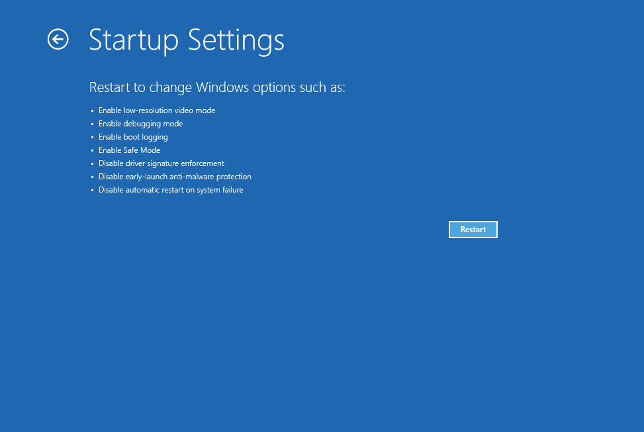Select "Disable automatic restart on system failure"
This screenshot has width=644, height=432.
coord(171,190)
